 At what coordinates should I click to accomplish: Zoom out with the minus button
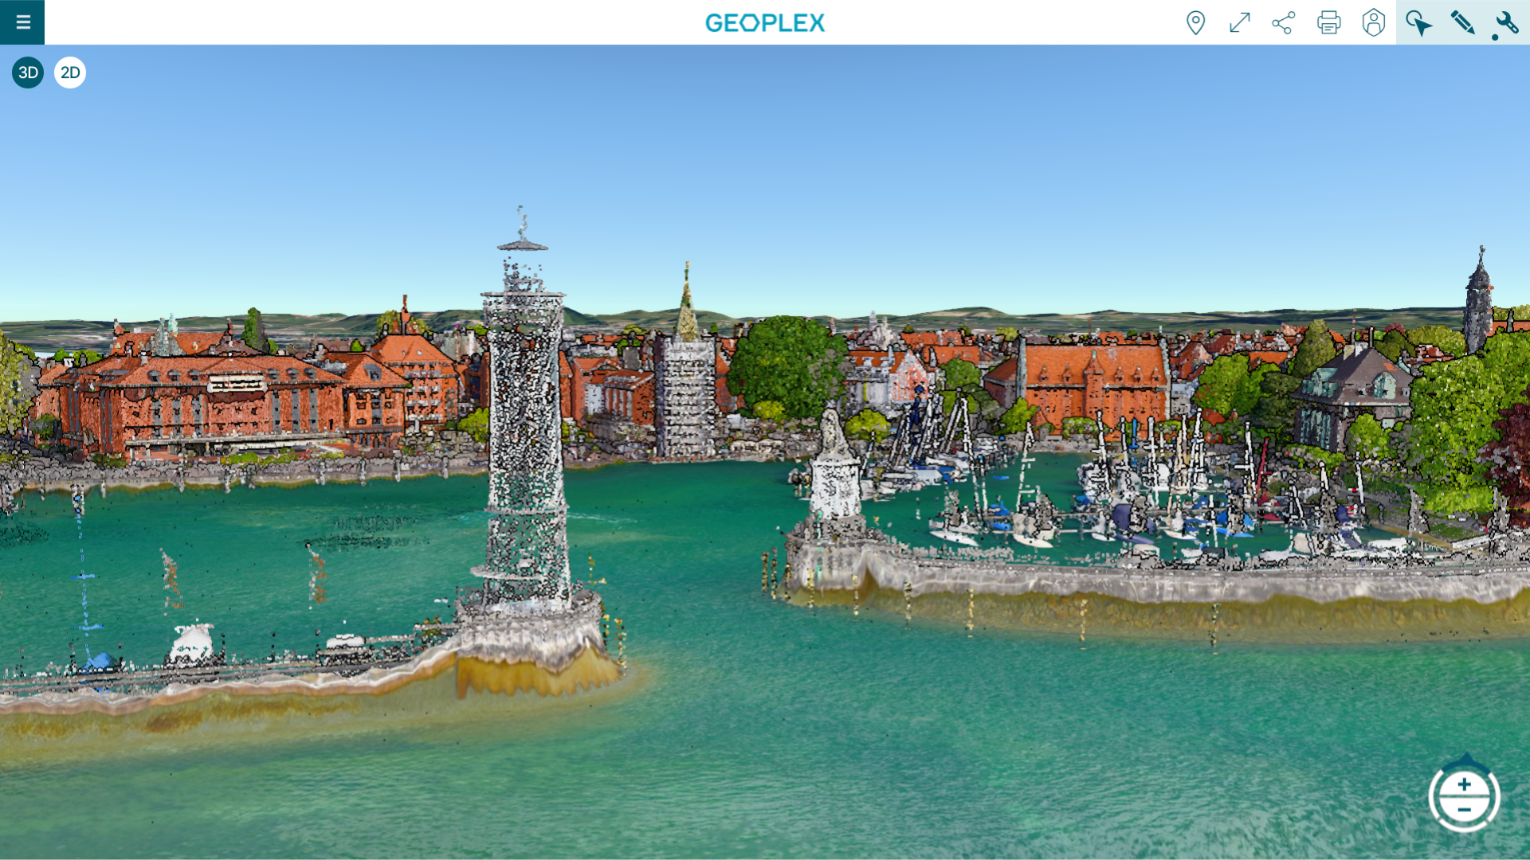click(x=1465, y=810)
